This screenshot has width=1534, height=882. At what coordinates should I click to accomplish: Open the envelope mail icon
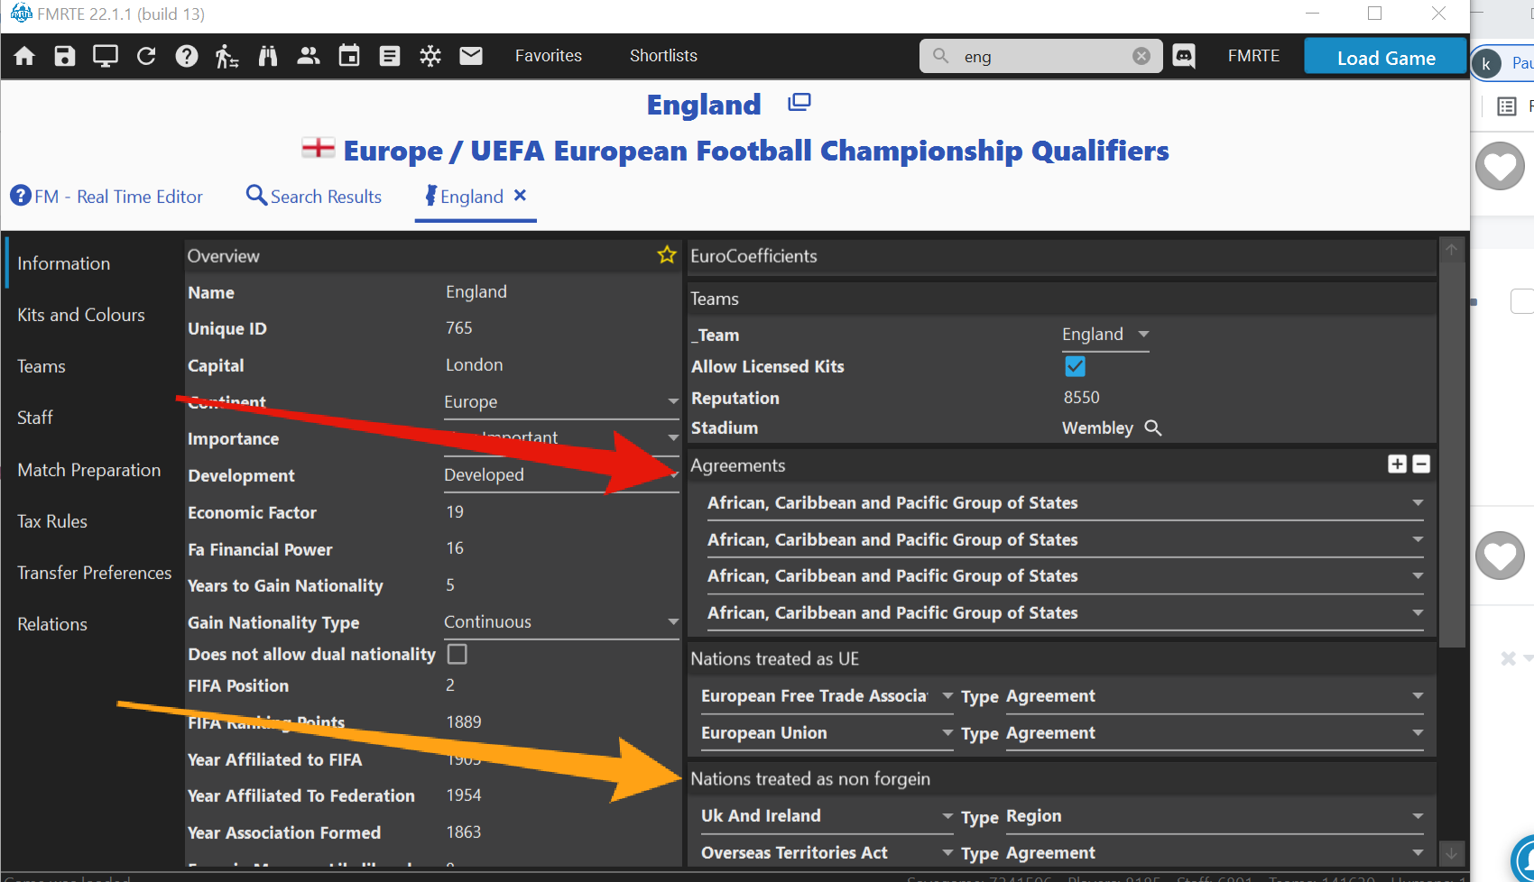point(471,56)
